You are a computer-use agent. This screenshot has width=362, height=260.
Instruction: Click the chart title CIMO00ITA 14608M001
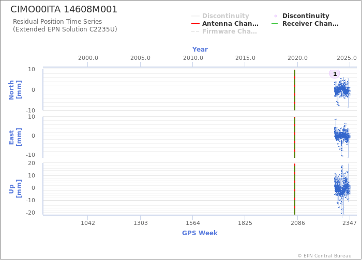click(x=64, y=9)
